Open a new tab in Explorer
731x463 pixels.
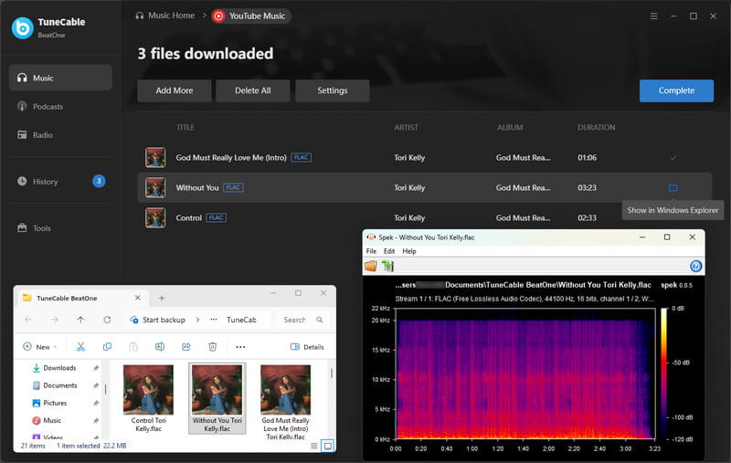pos(162,298)
